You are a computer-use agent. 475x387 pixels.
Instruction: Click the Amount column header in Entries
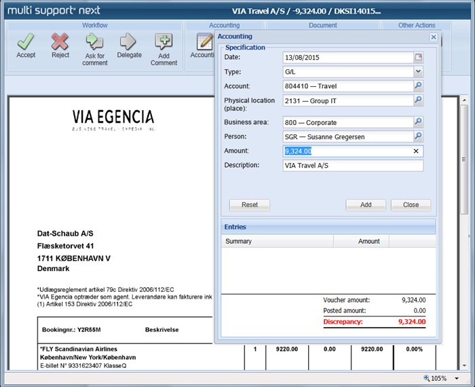[x=361, y=241]
